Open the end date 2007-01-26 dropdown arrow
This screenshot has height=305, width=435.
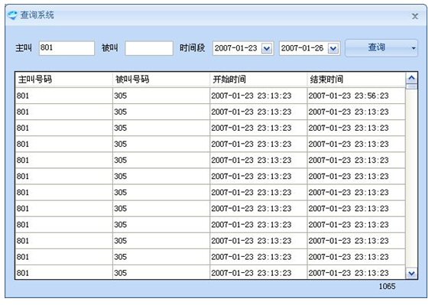tap(333, 49)
